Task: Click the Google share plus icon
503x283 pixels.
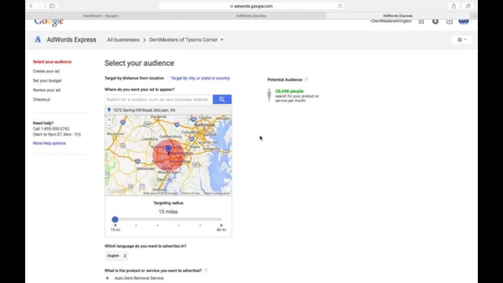Action: (x=450, y=21)
